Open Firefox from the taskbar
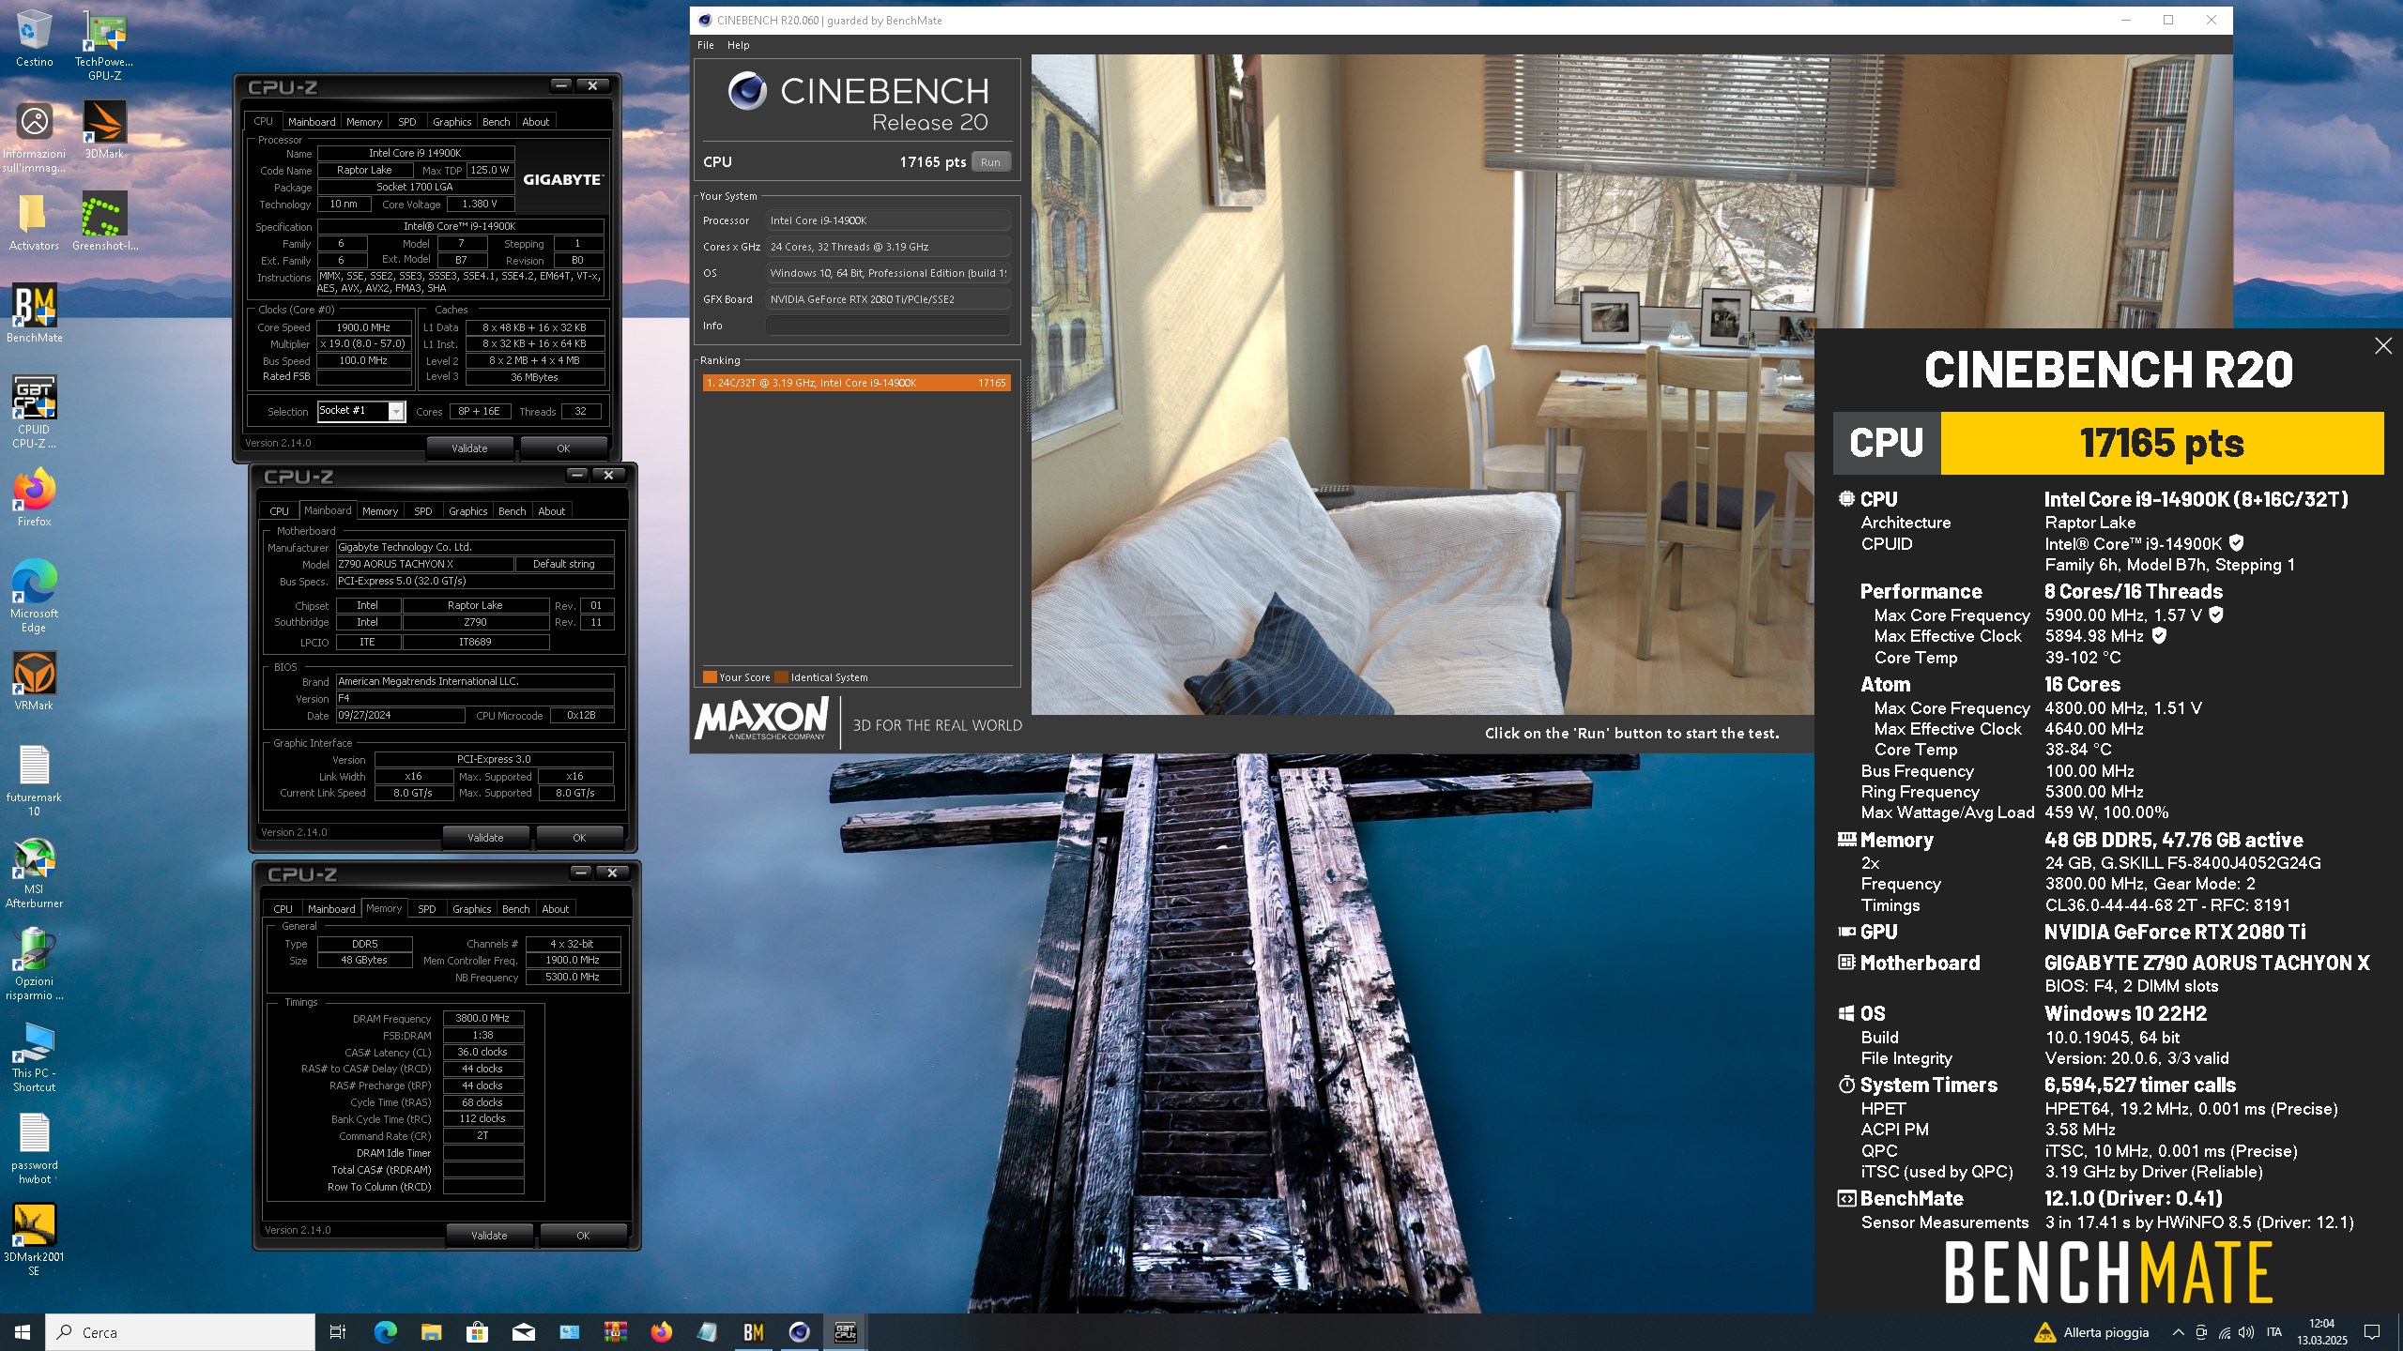 (x=661, y=1332)
